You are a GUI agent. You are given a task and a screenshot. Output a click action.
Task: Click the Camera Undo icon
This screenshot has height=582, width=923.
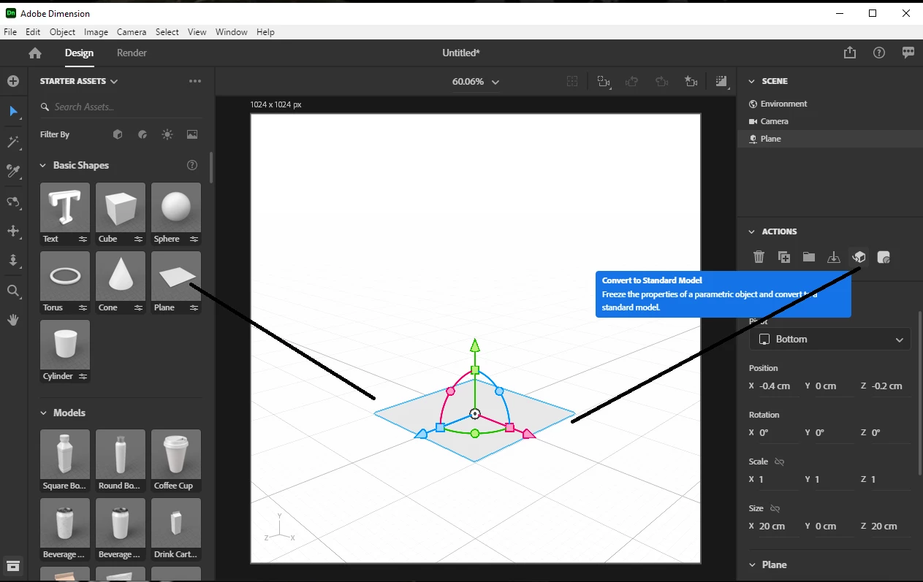[x=633, y=82]
